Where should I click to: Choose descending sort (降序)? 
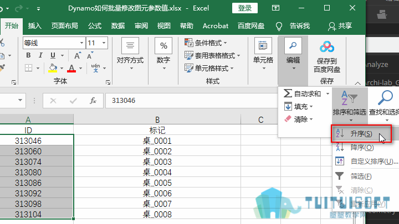(x=362, y=147)
